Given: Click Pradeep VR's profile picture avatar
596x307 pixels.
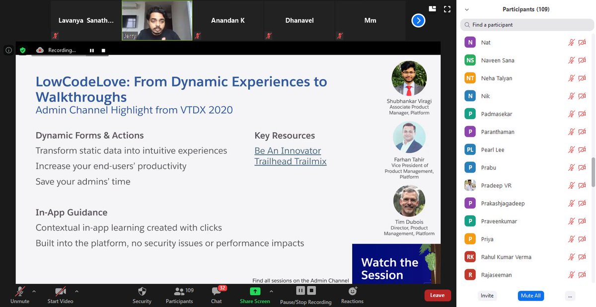Looking at the screenshot, I should click(470, 185).
